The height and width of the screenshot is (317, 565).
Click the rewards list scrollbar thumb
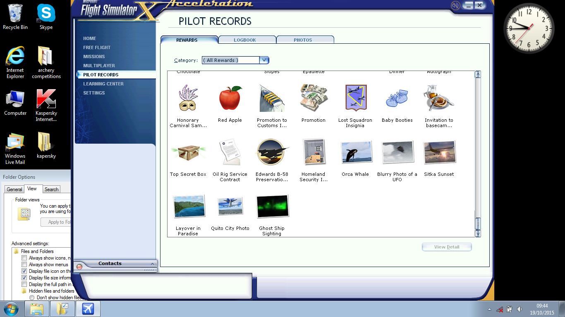478,223
